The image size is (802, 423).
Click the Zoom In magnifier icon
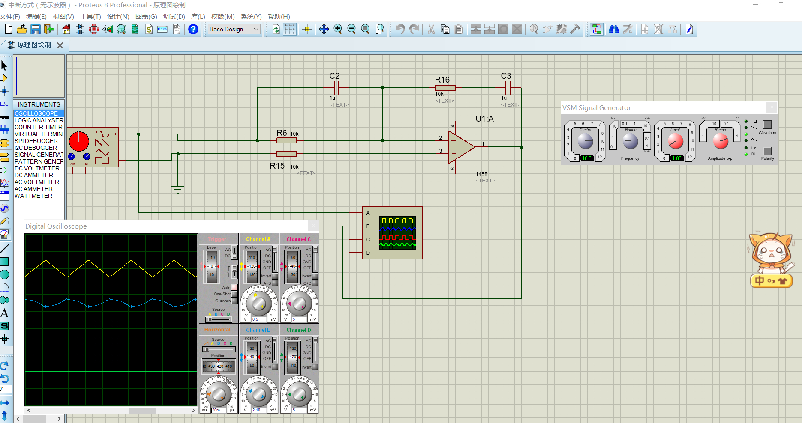[338, 29]
